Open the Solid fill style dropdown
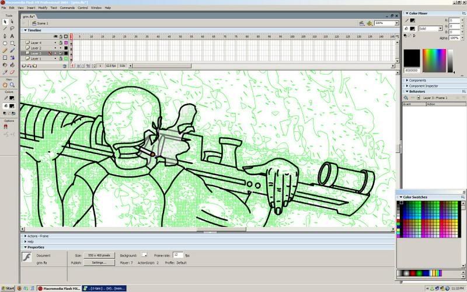467x292 pixels. pos(440,29)
